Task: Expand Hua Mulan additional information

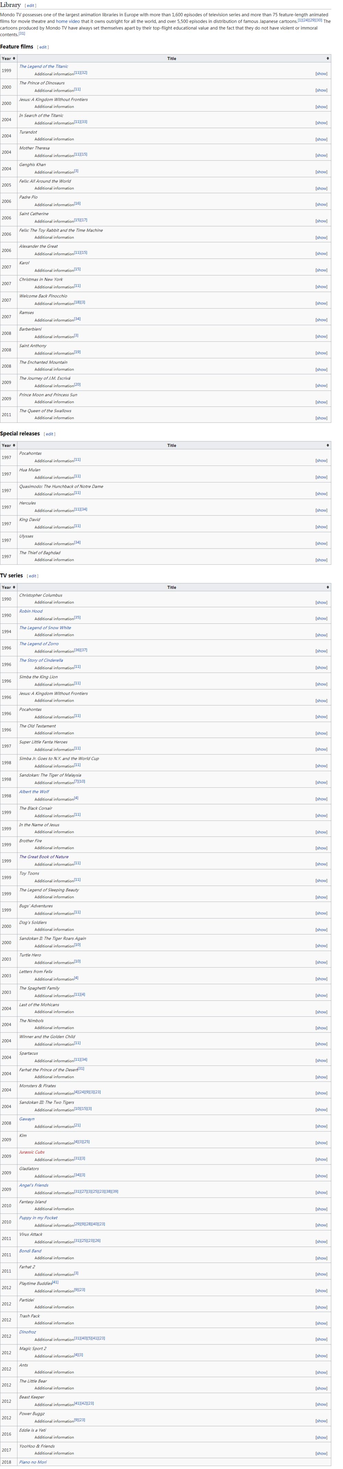Action: point(321,477)
